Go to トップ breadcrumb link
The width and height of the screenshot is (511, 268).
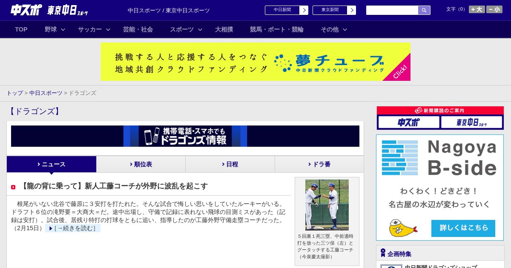(14, 93)
